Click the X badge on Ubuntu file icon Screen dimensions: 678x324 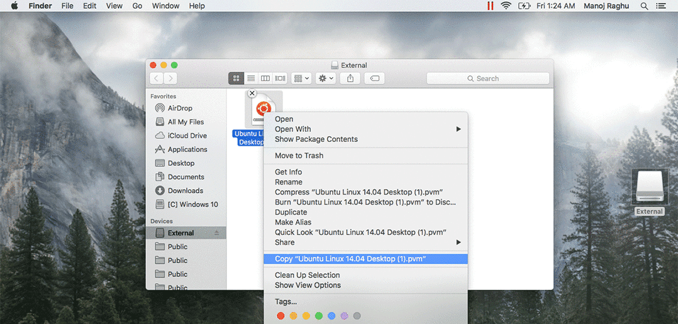[252, 93]
